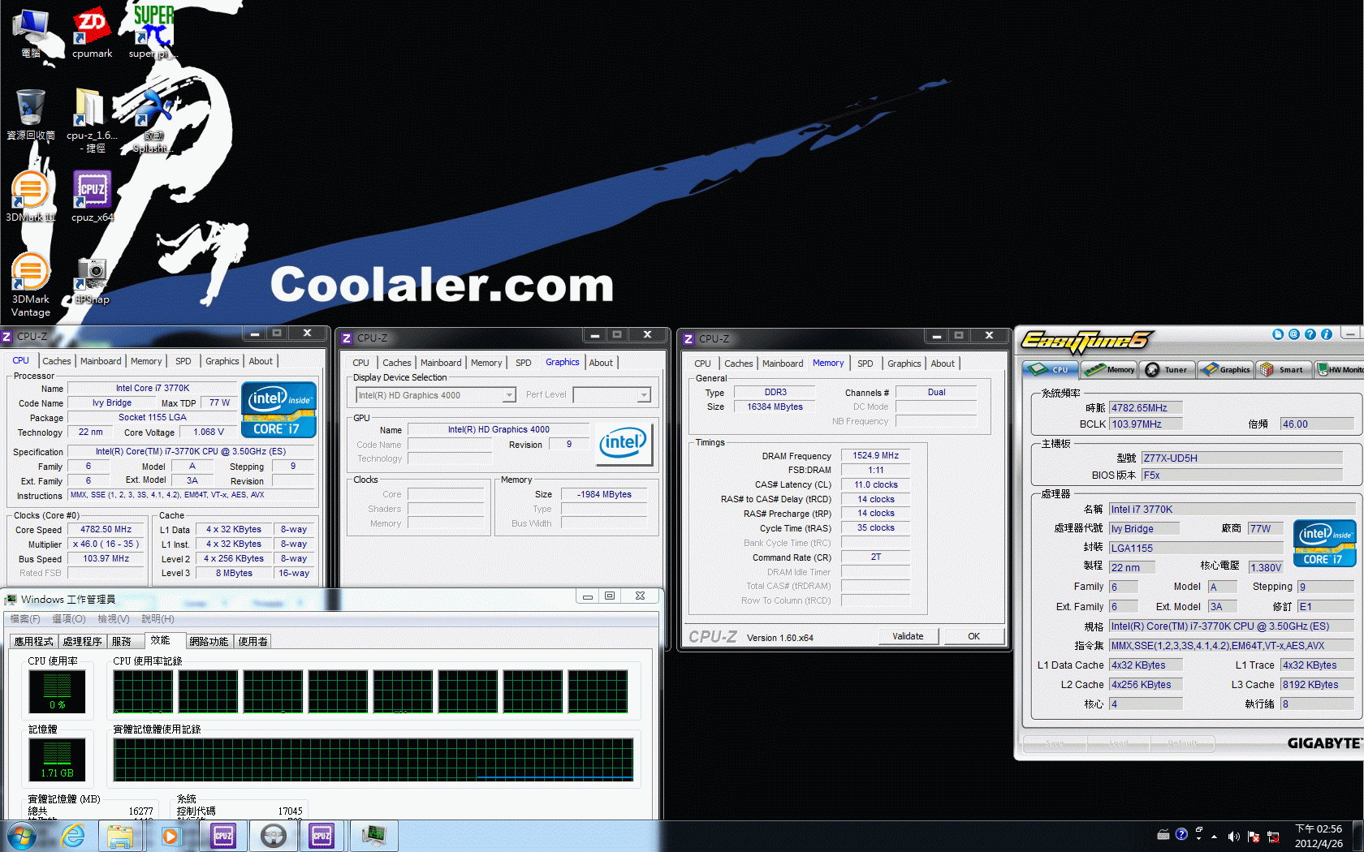1364x852 pixels.
Task: Open 網路功能 tab in Task Manager
Action: click(x=209, y=641)
